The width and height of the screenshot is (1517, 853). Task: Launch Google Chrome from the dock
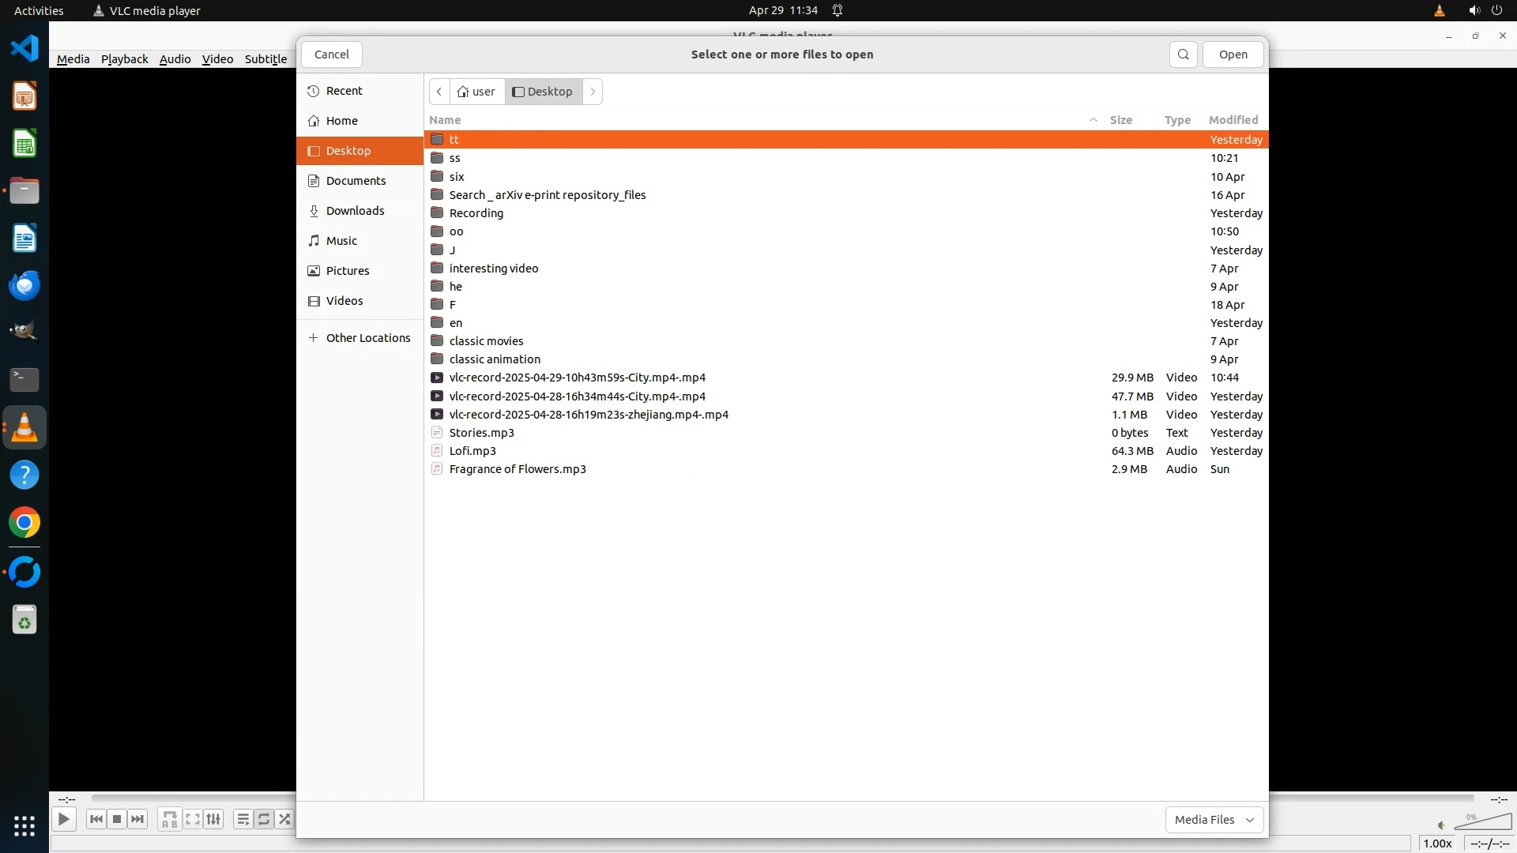24,523
